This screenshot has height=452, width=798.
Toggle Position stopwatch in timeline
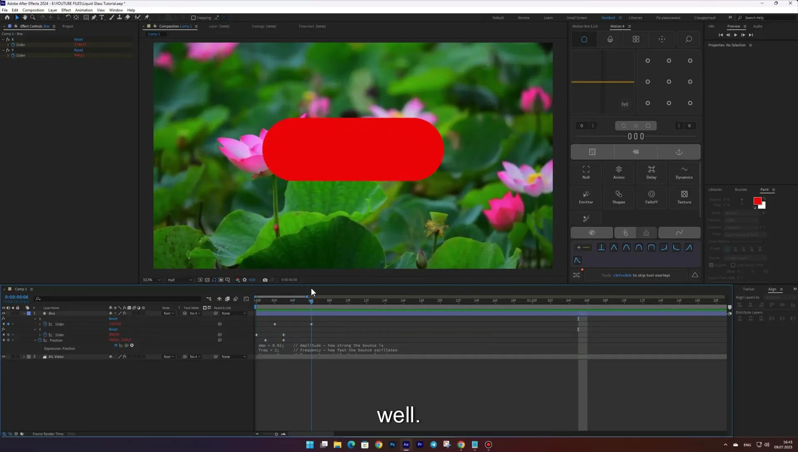coord(40,340)
